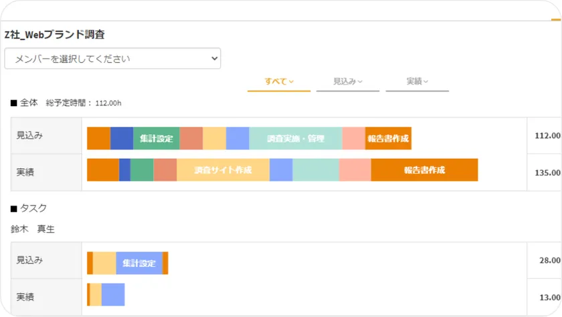Expand the 実績 filter dropdown tab
The height and width of the screenshot is (317, 562).
(x=417, y=81)
